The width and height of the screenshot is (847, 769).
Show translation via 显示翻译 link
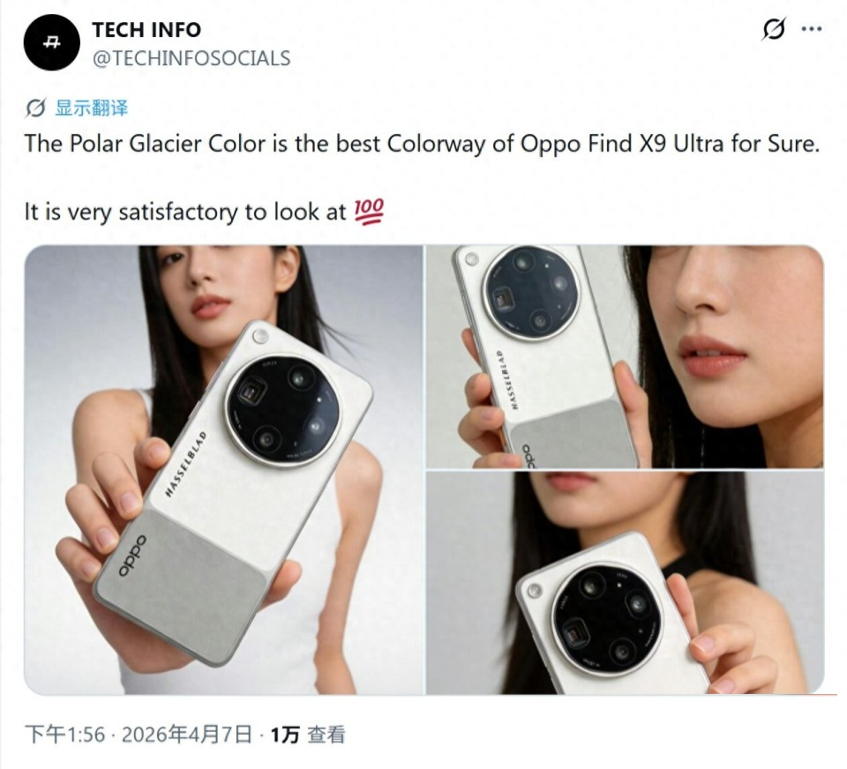point(91,108)
